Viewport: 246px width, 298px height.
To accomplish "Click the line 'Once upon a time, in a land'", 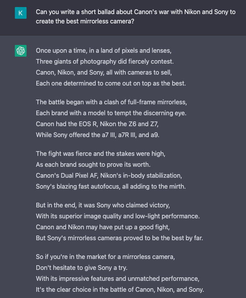I will coord(103,50).
